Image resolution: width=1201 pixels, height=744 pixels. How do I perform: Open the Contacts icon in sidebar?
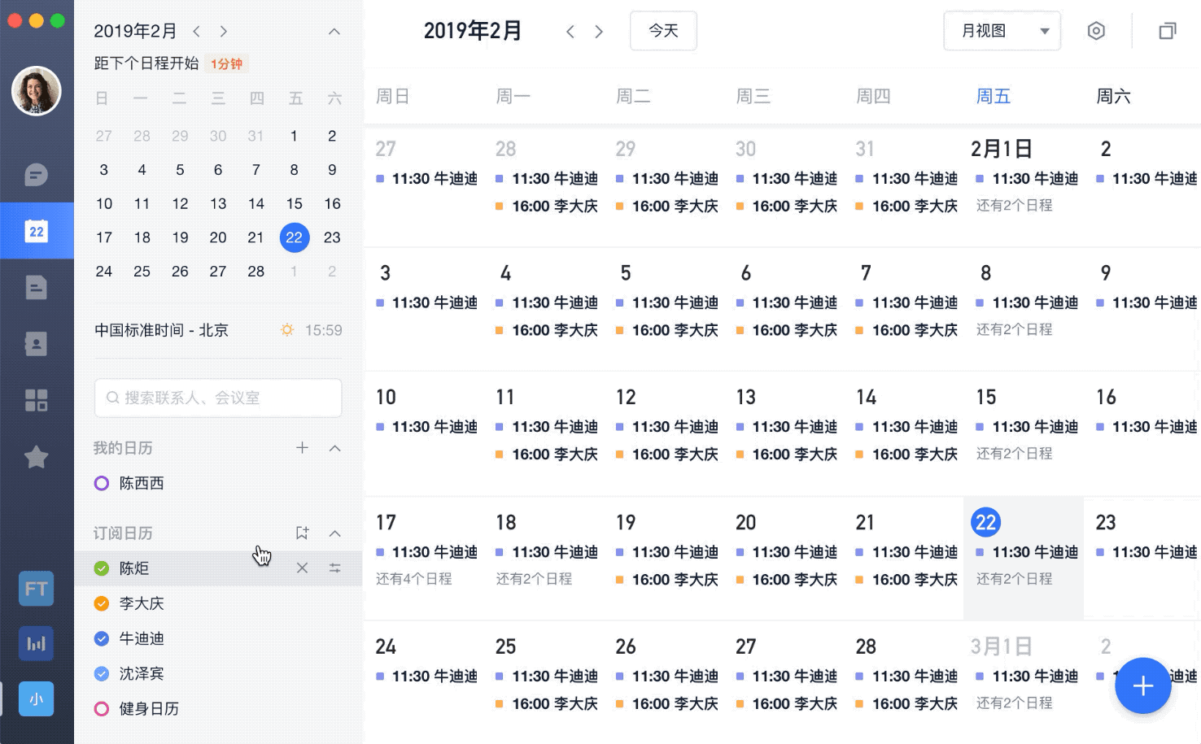[36, 343]
